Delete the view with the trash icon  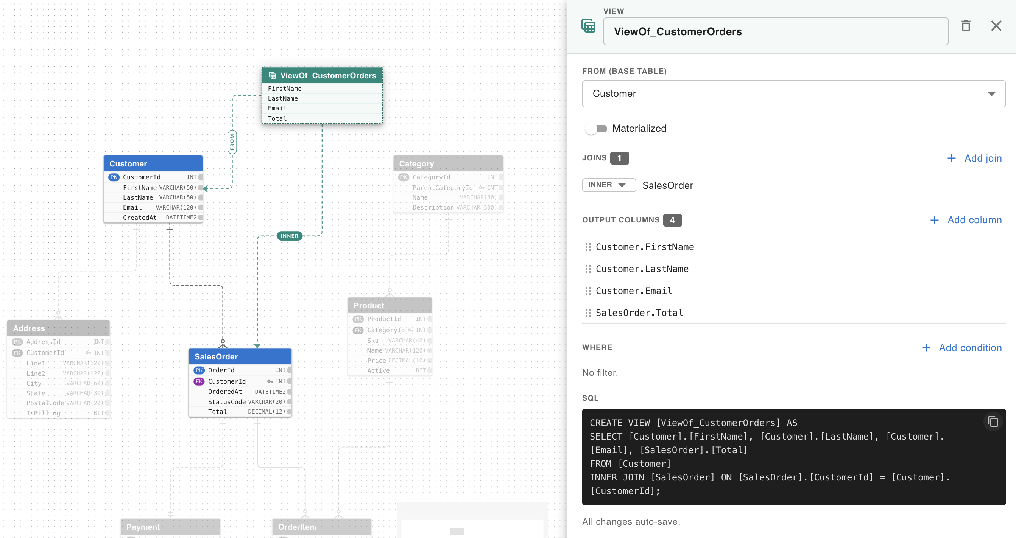[966, 26]
